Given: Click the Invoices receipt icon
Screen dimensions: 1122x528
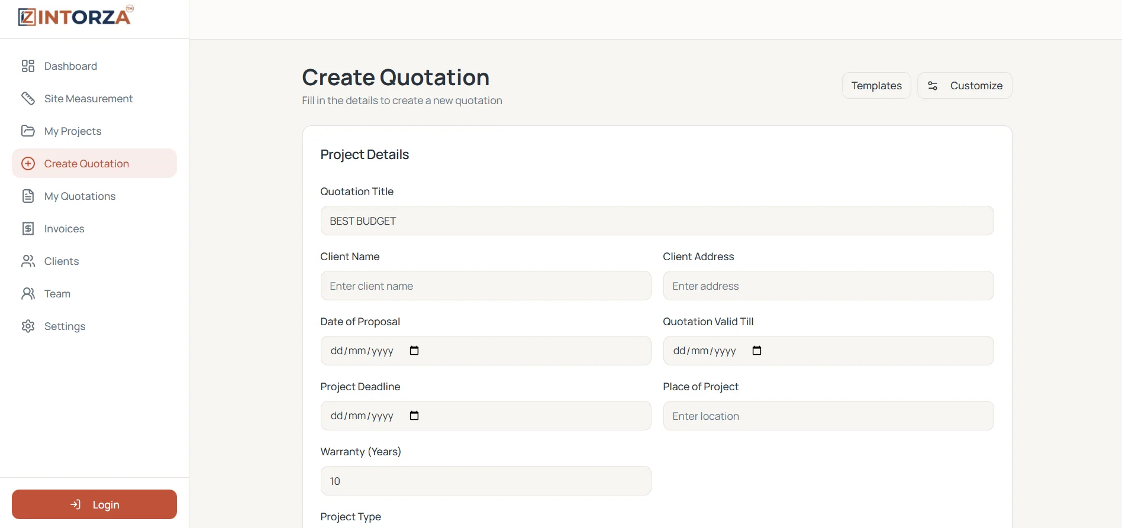Looking at the screenshot, I should click(28, 228).
